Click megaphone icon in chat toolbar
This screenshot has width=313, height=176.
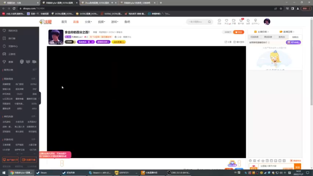click(259, 161)
